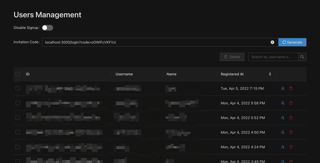Screen dimensions: 320x163
Task: Click the date Mon, Apr 4, 2022 4:24 PM
Action: (x=243, y=147)
